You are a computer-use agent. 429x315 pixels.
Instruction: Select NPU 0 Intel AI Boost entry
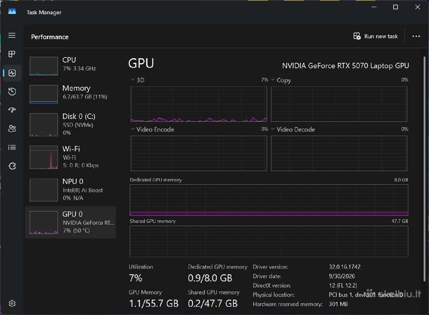coord(70,190)
